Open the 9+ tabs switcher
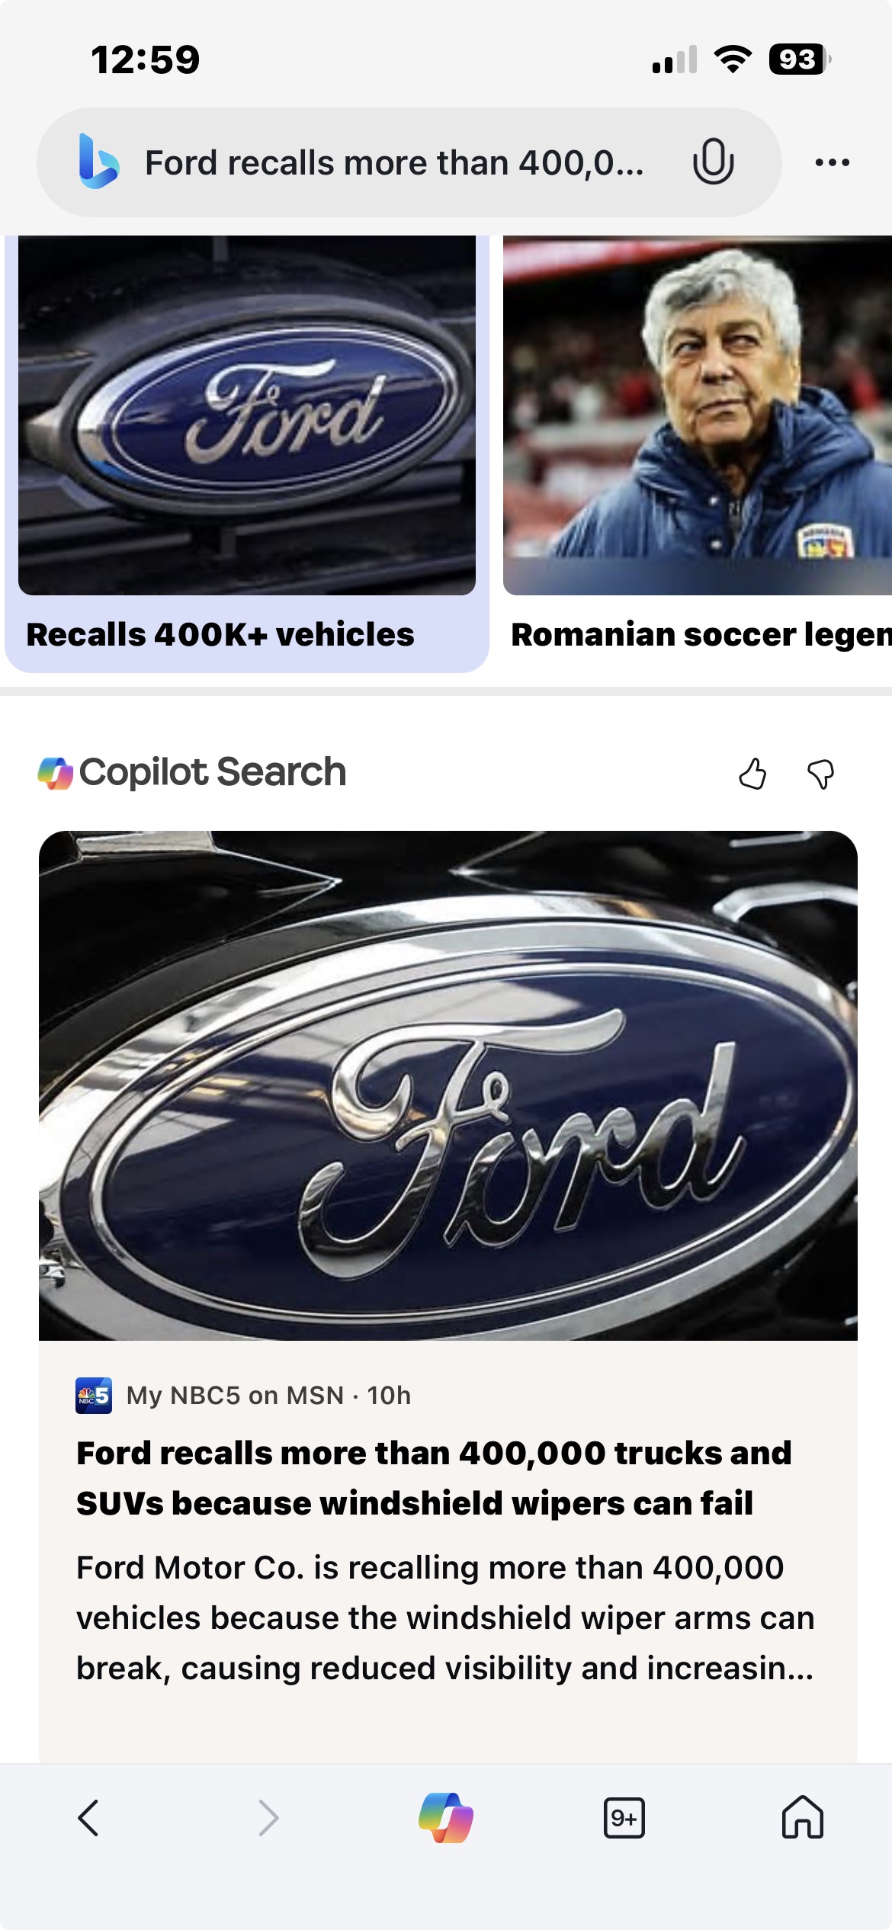 tap(624, 1818)
